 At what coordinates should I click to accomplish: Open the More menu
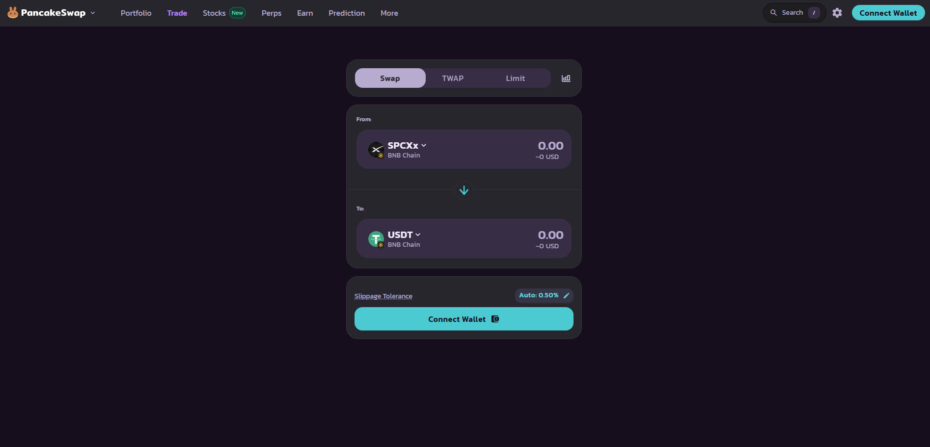(x=389, y=13)
